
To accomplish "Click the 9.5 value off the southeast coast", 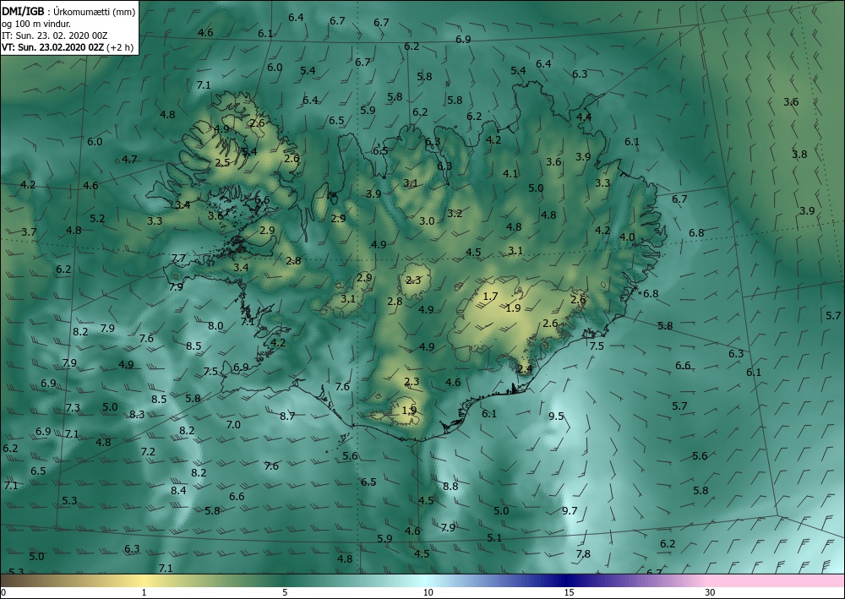I will (556, 416).
